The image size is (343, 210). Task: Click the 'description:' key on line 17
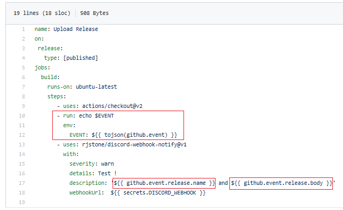(x=89, y=183)
